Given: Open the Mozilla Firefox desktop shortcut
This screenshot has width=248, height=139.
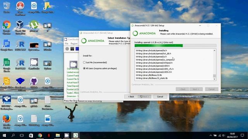Looking at the screenshot, I should click(7, 122).
